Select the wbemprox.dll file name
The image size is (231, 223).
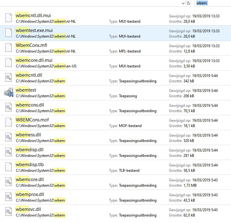[x=30, y=194]
